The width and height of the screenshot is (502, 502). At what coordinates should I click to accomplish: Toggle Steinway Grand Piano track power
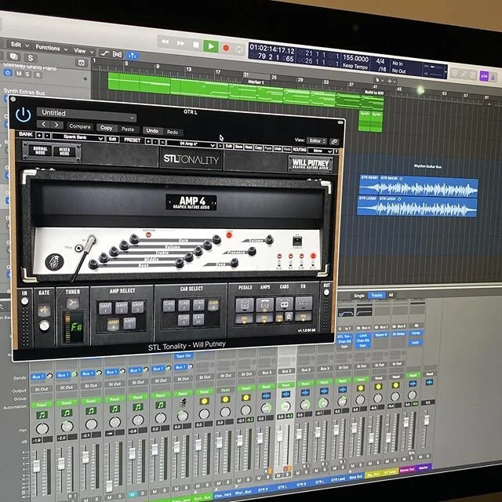click(x=8, y=73)
